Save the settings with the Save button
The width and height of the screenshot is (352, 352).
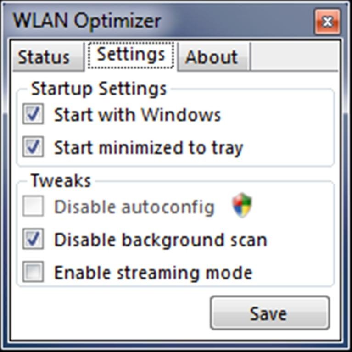click(x=270, y=313)
